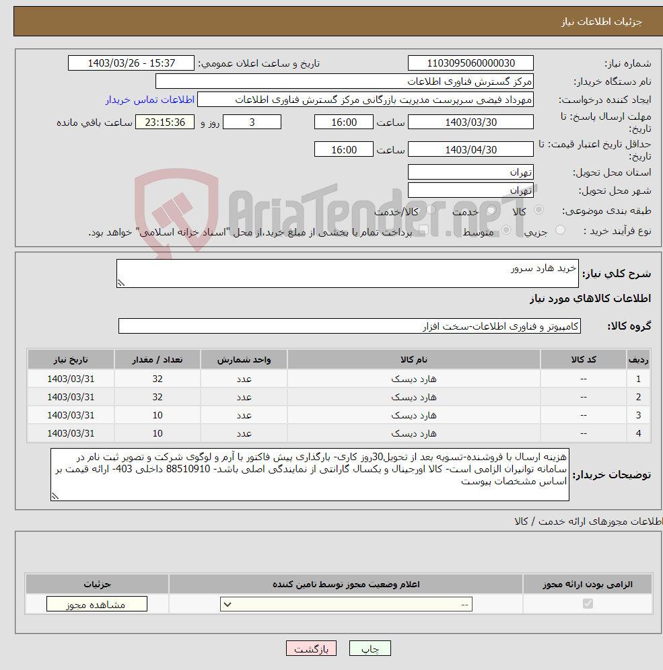Image resolution: width=663 pixels, height=670 pixels.
Task: Click the resize handle of buyer notes
Action: [55, 496]
